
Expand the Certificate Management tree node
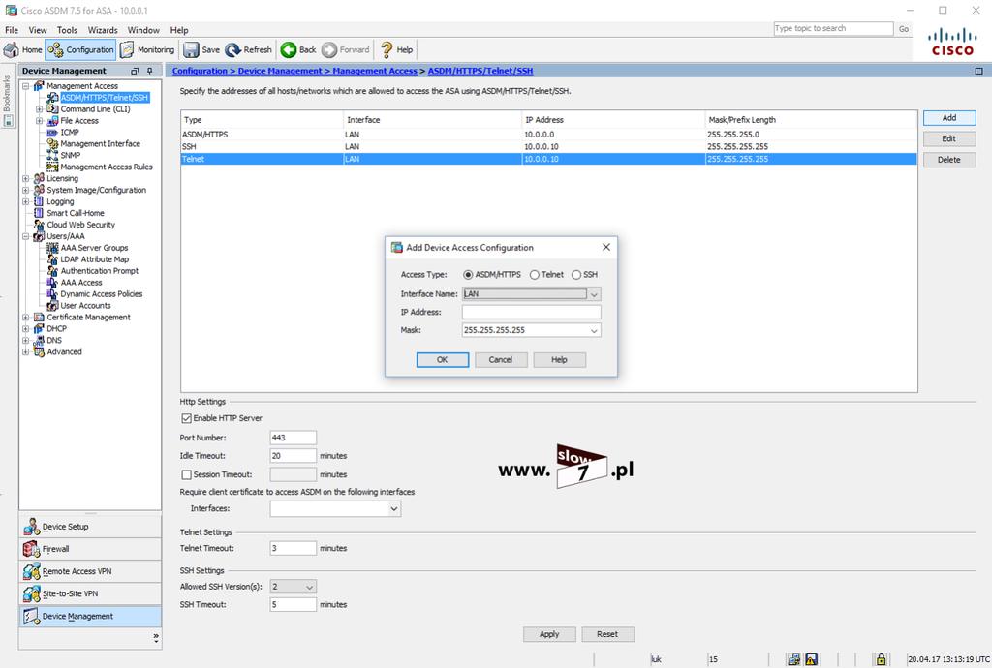coord(26,318)
